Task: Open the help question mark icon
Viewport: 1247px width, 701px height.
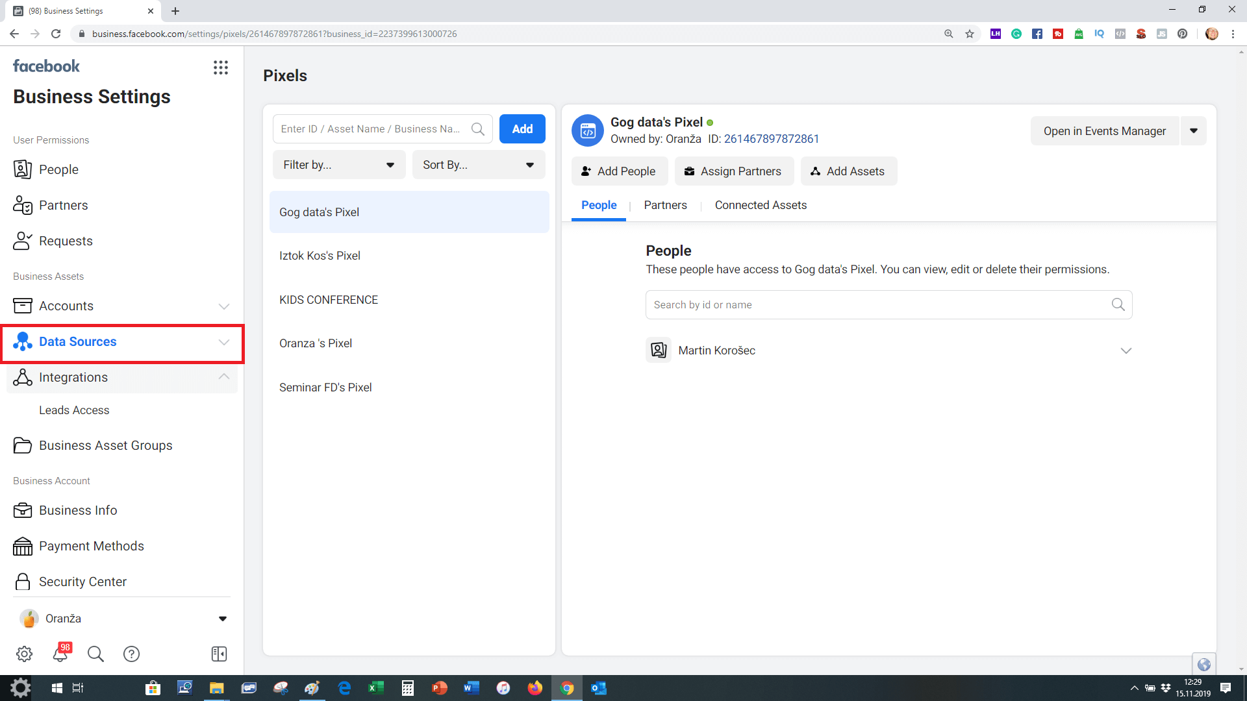Action: click(131, 654)
